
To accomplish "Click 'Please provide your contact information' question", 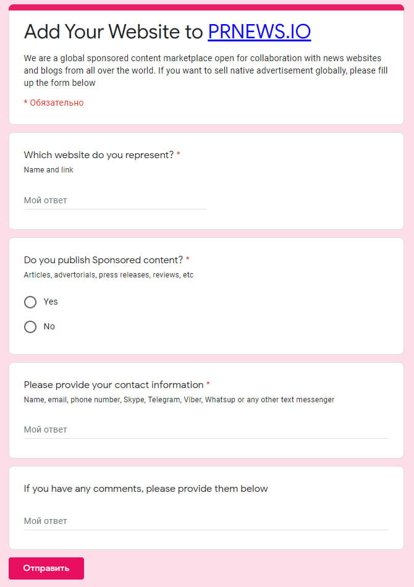I will 114,385.
